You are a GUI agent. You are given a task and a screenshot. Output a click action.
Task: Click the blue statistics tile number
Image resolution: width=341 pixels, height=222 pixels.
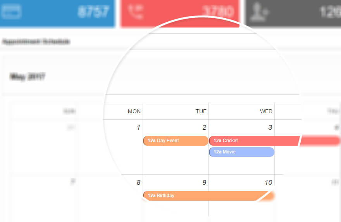point(93,12)
